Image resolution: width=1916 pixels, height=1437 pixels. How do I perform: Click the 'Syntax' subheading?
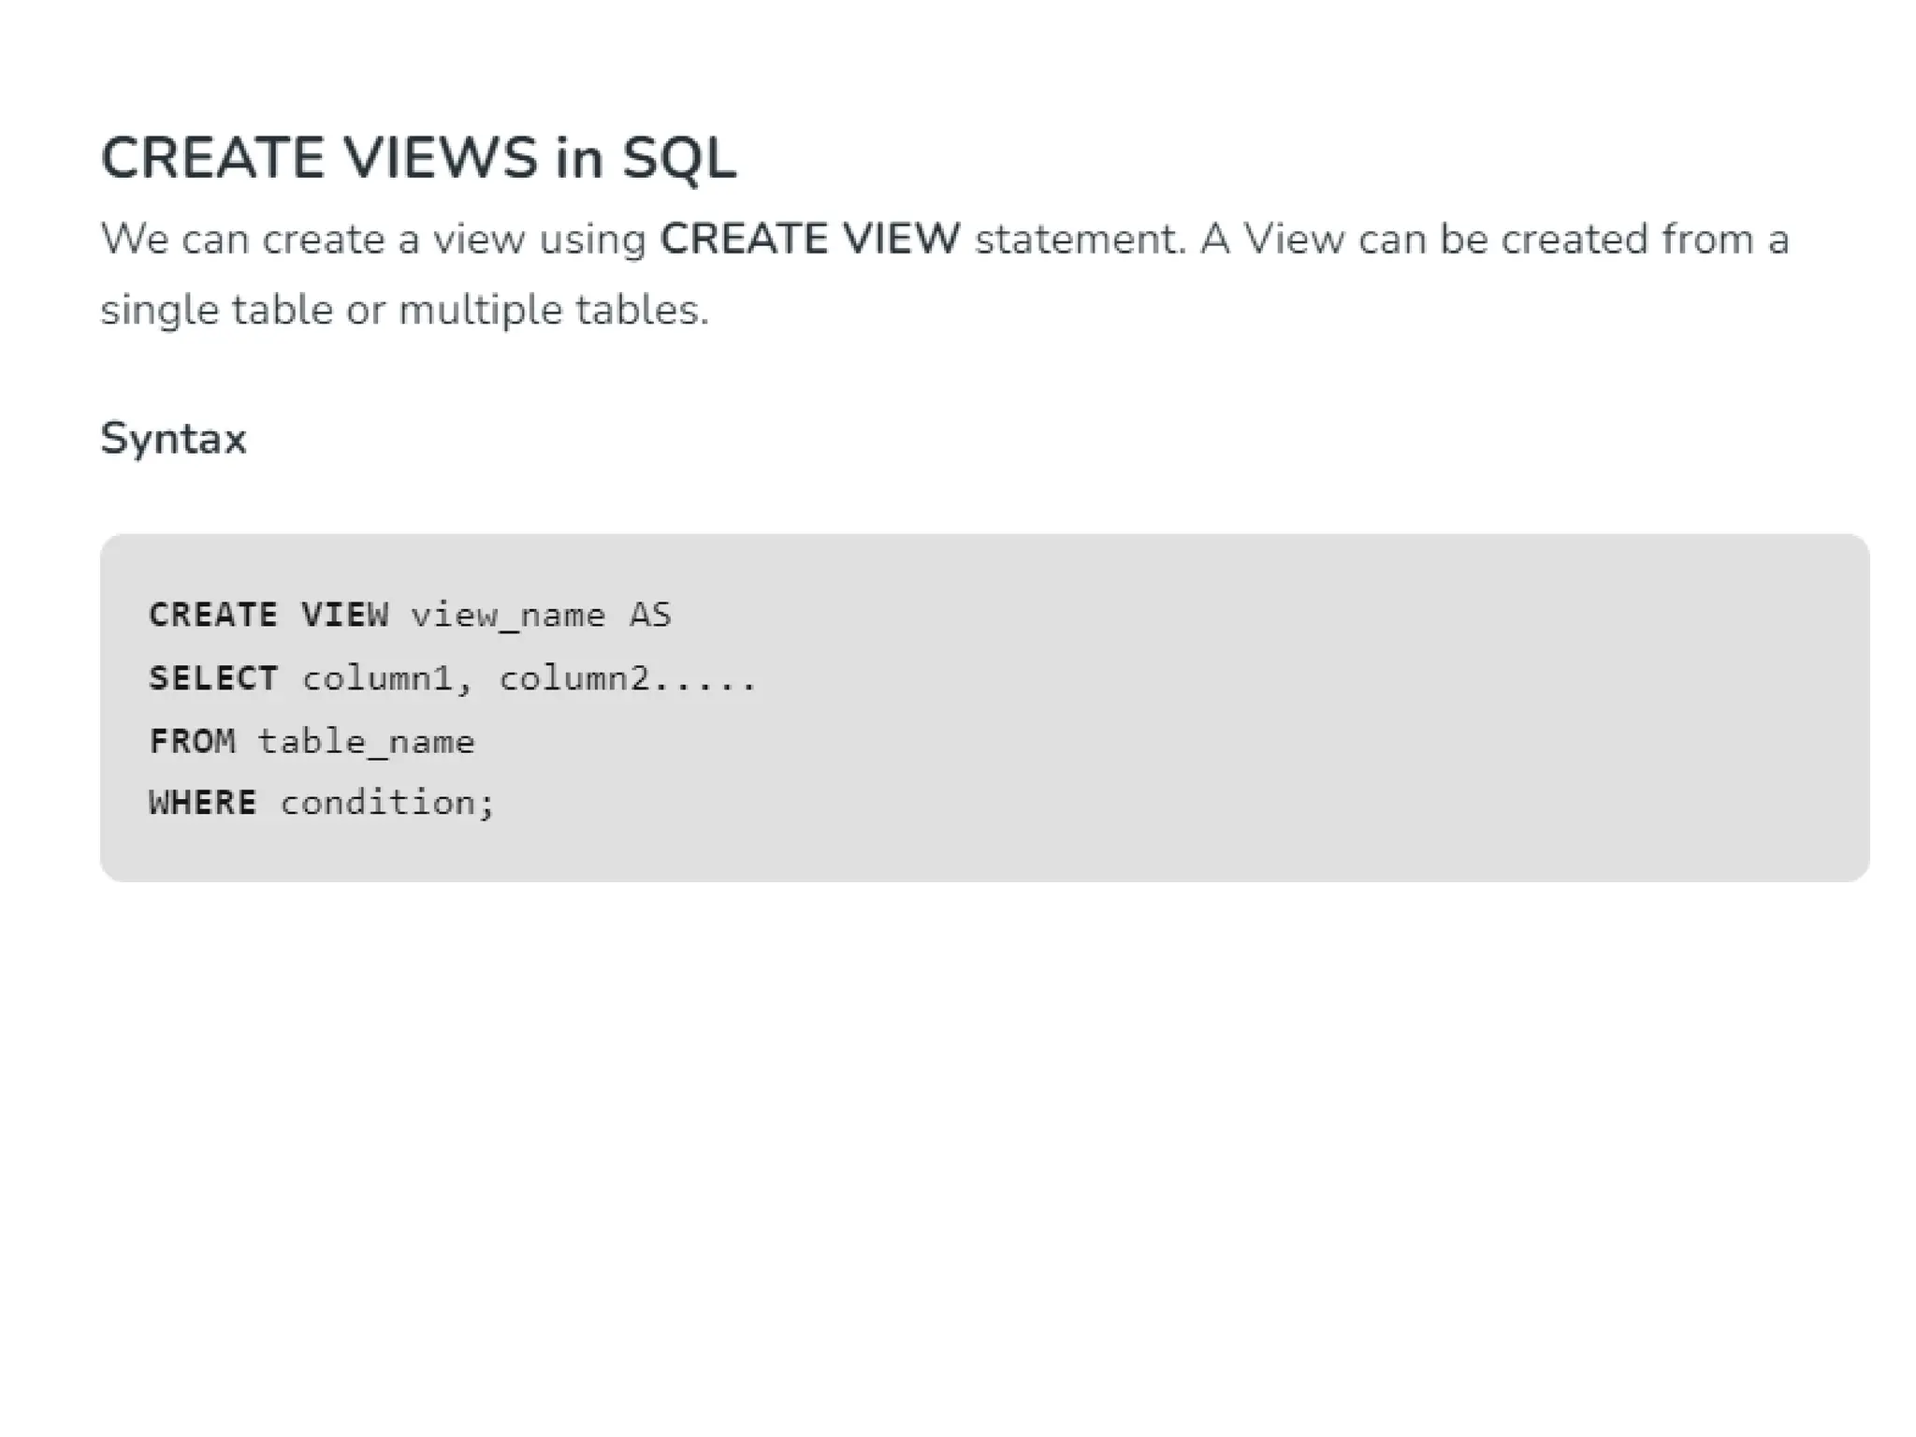(173, 439)
